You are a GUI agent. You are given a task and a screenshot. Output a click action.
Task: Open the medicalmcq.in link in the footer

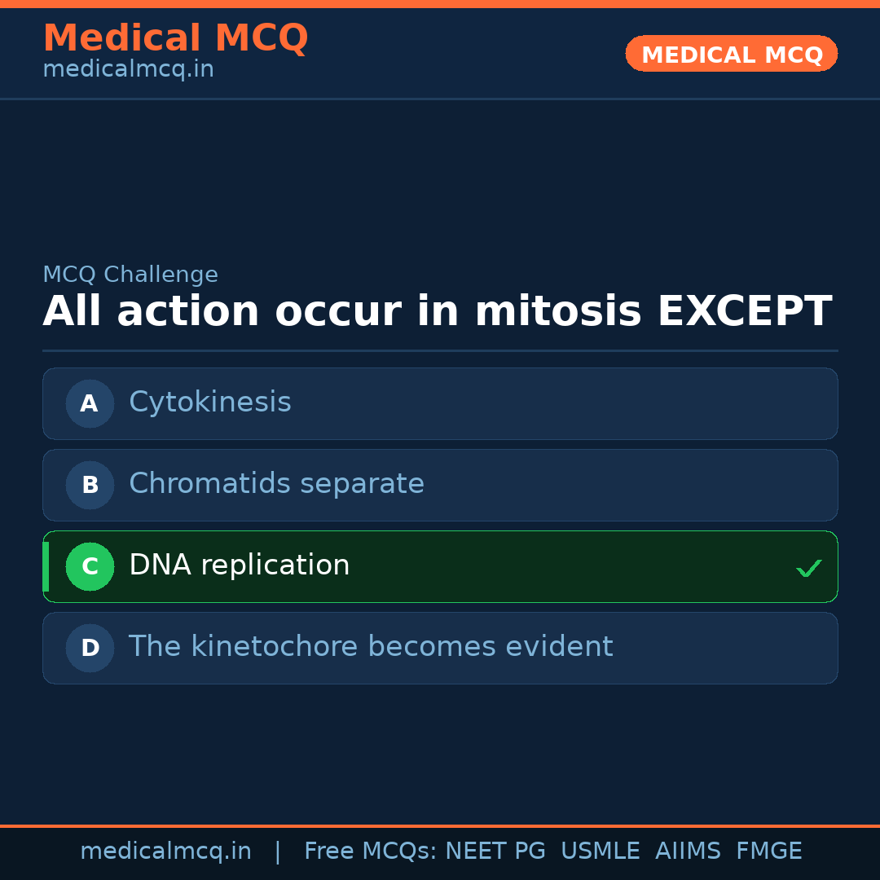[x=165, y=851]
